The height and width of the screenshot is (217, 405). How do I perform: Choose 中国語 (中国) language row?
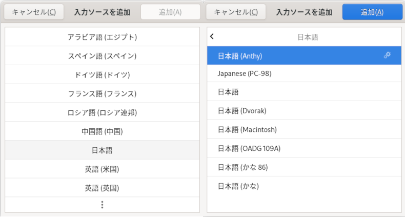click(x=103, y=131)
